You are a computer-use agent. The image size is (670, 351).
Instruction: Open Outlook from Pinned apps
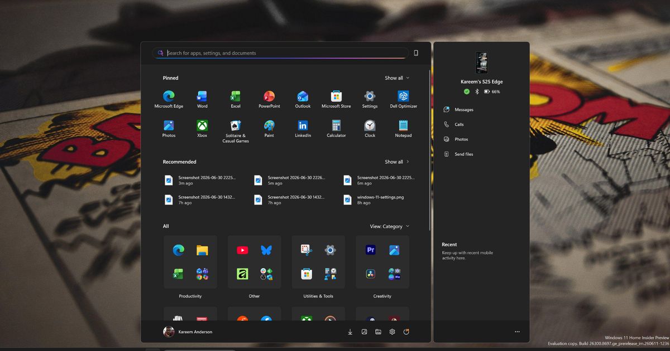click(303, 99)
